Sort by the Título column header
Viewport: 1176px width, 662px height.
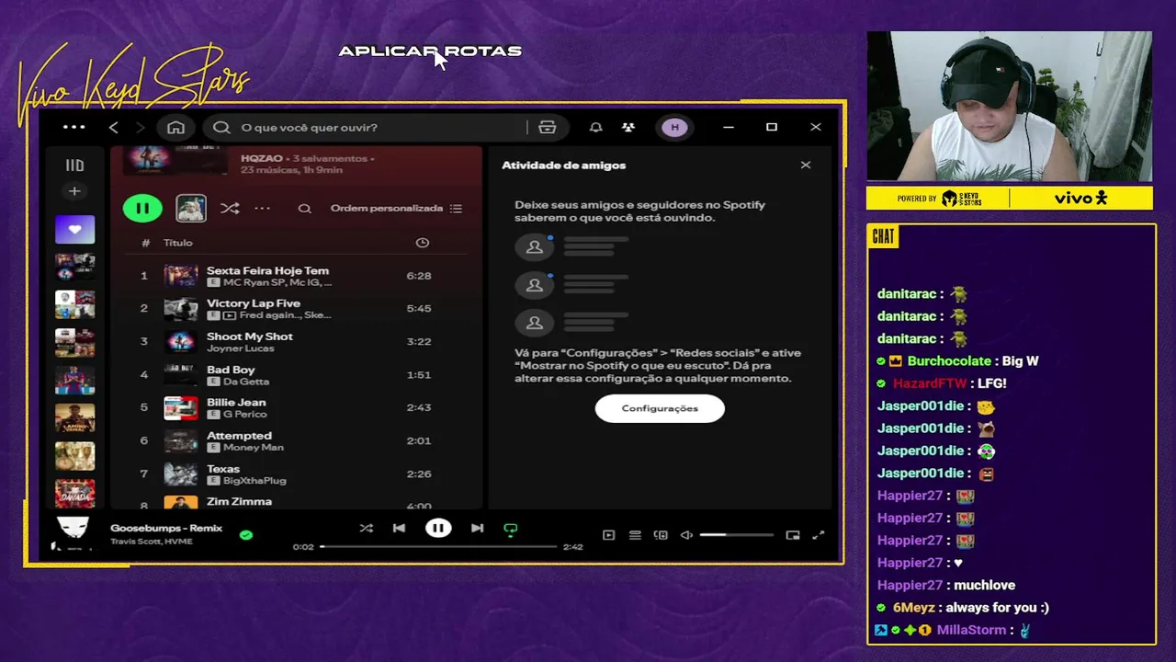pyautogui.click(x=177, y=243)
